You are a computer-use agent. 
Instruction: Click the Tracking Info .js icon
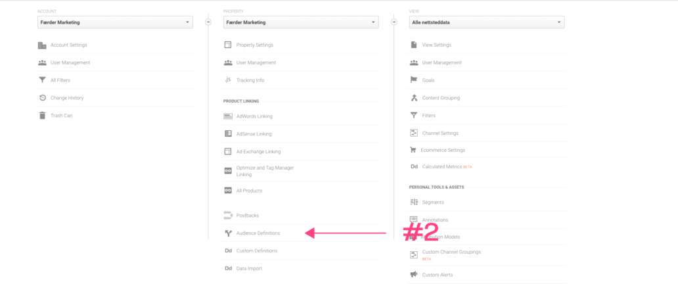coord(228,80)
